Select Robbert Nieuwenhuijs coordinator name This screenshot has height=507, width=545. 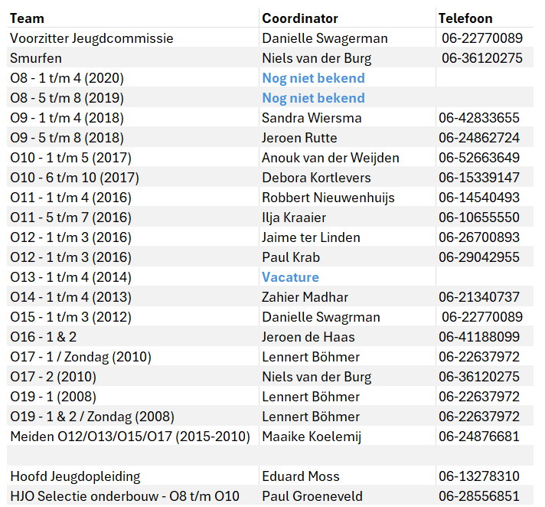[328, 198]
